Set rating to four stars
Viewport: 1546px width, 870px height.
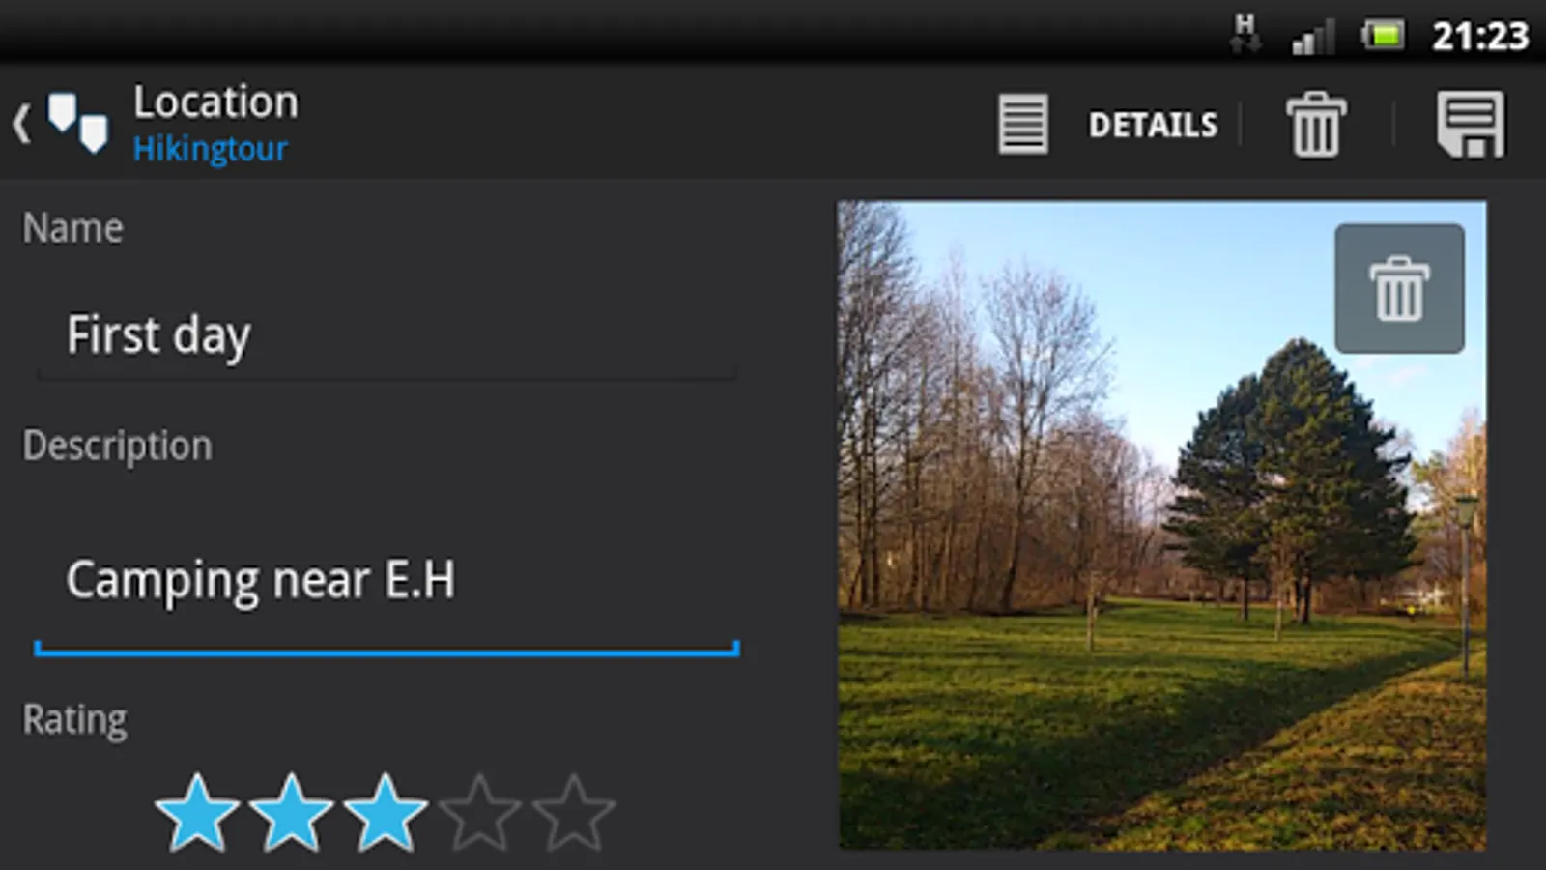(479, 813)
